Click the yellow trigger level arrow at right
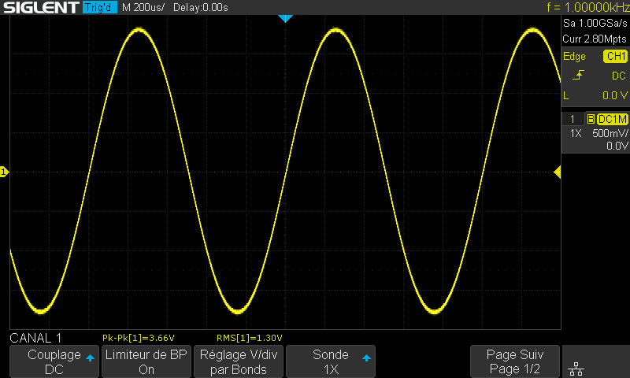 click(558, 172)
